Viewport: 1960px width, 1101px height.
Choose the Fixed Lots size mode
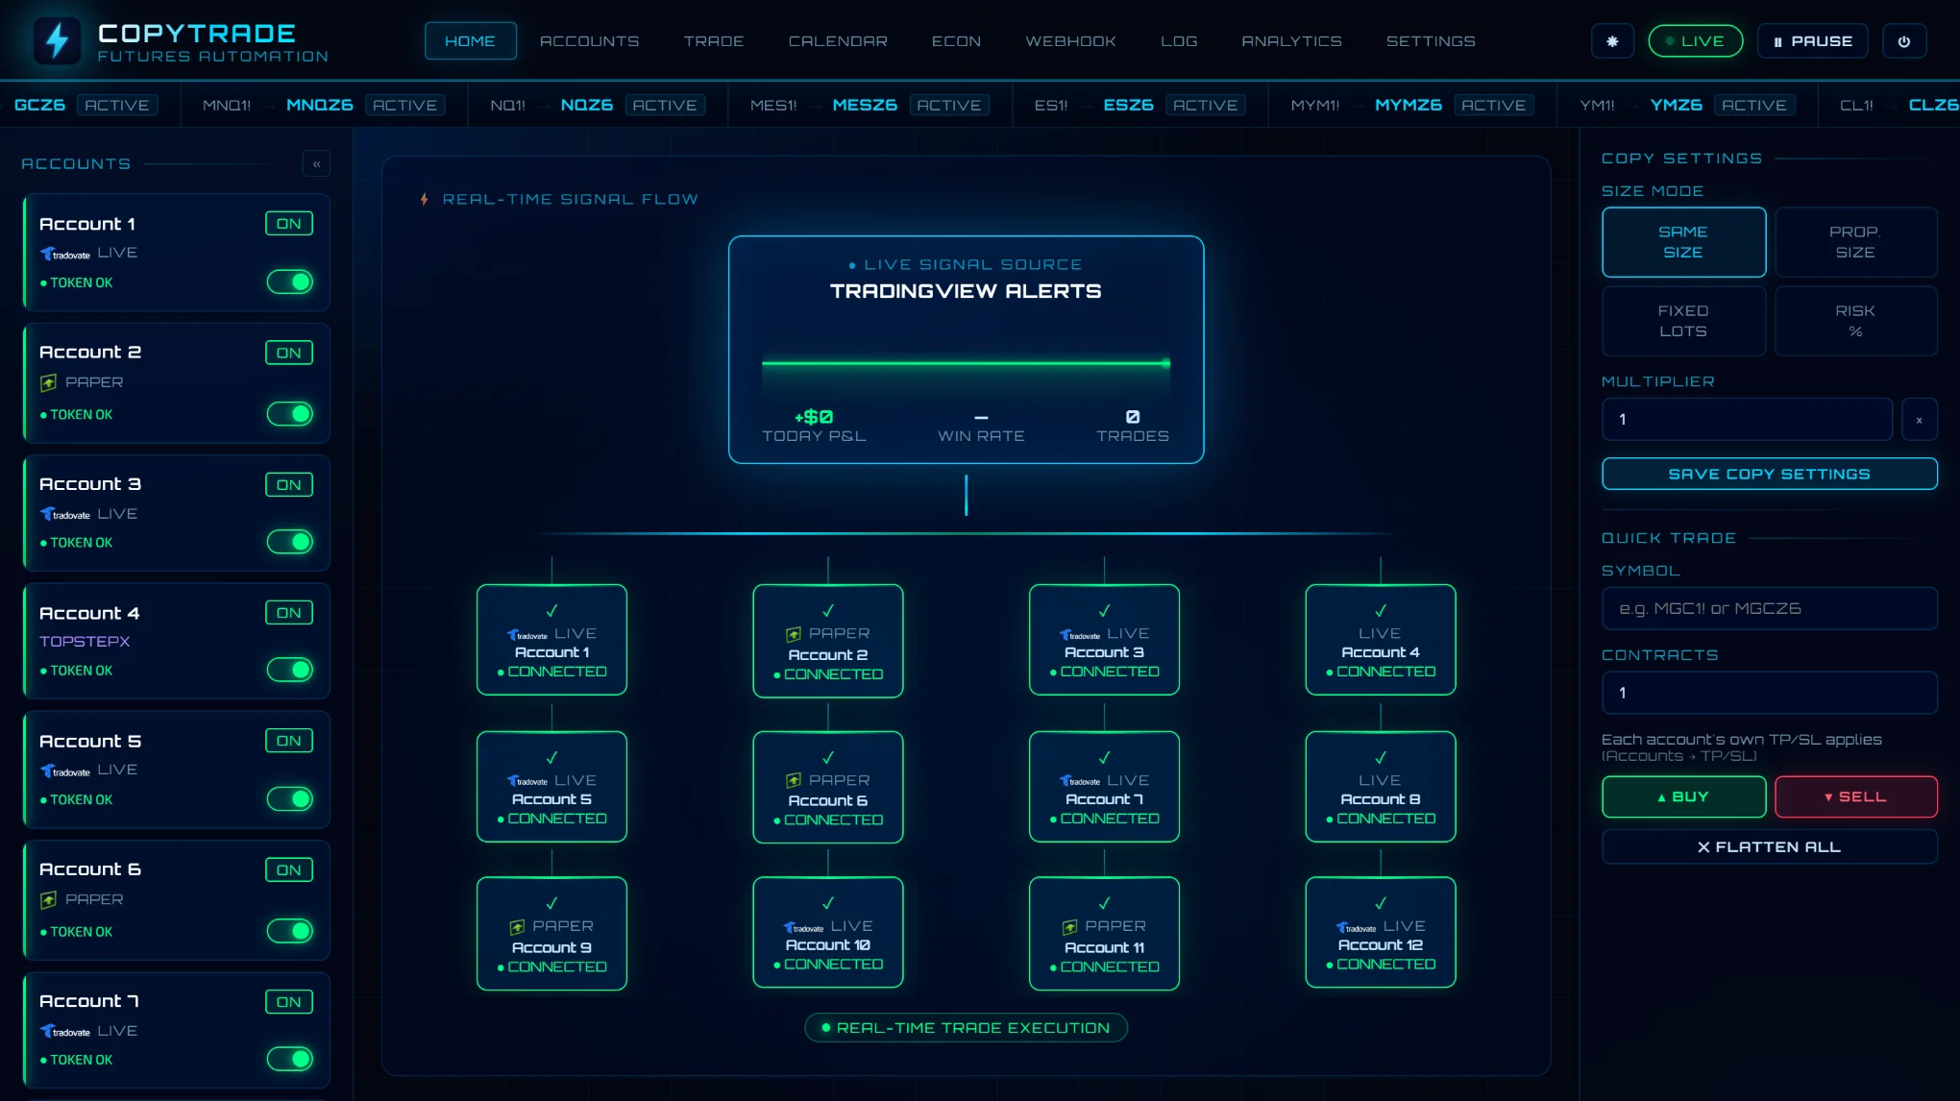pyautogui.click(x=1683, y=321)
